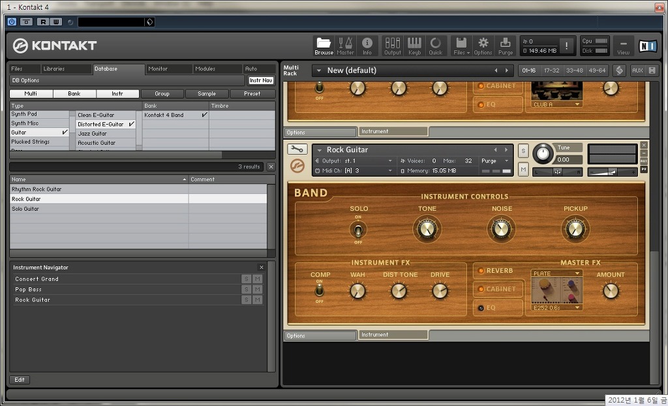Switch to the Files browser tab

25,69
